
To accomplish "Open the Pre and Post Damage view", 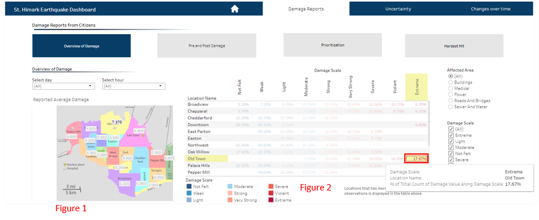I will pyautogui.click(x=207, y=46).
